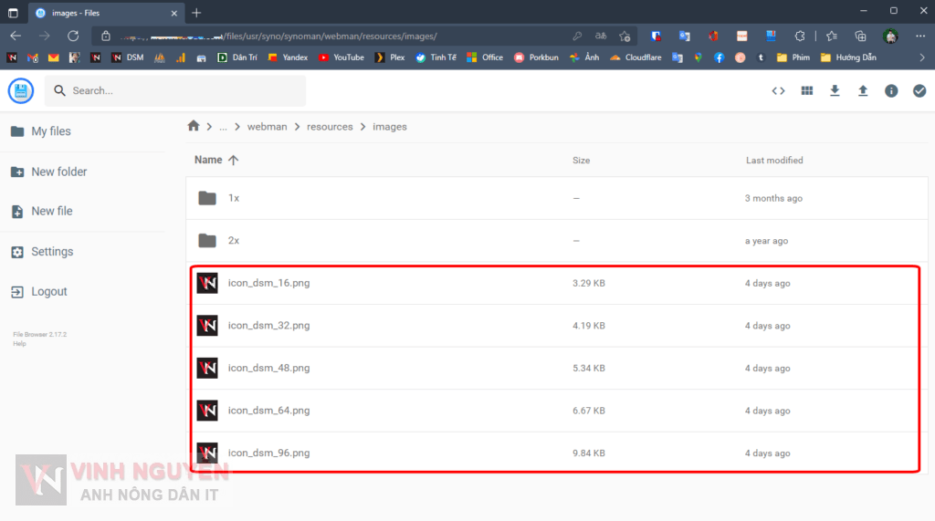
Task: Sort by Name column arrow
Action: tap(233, 161)
